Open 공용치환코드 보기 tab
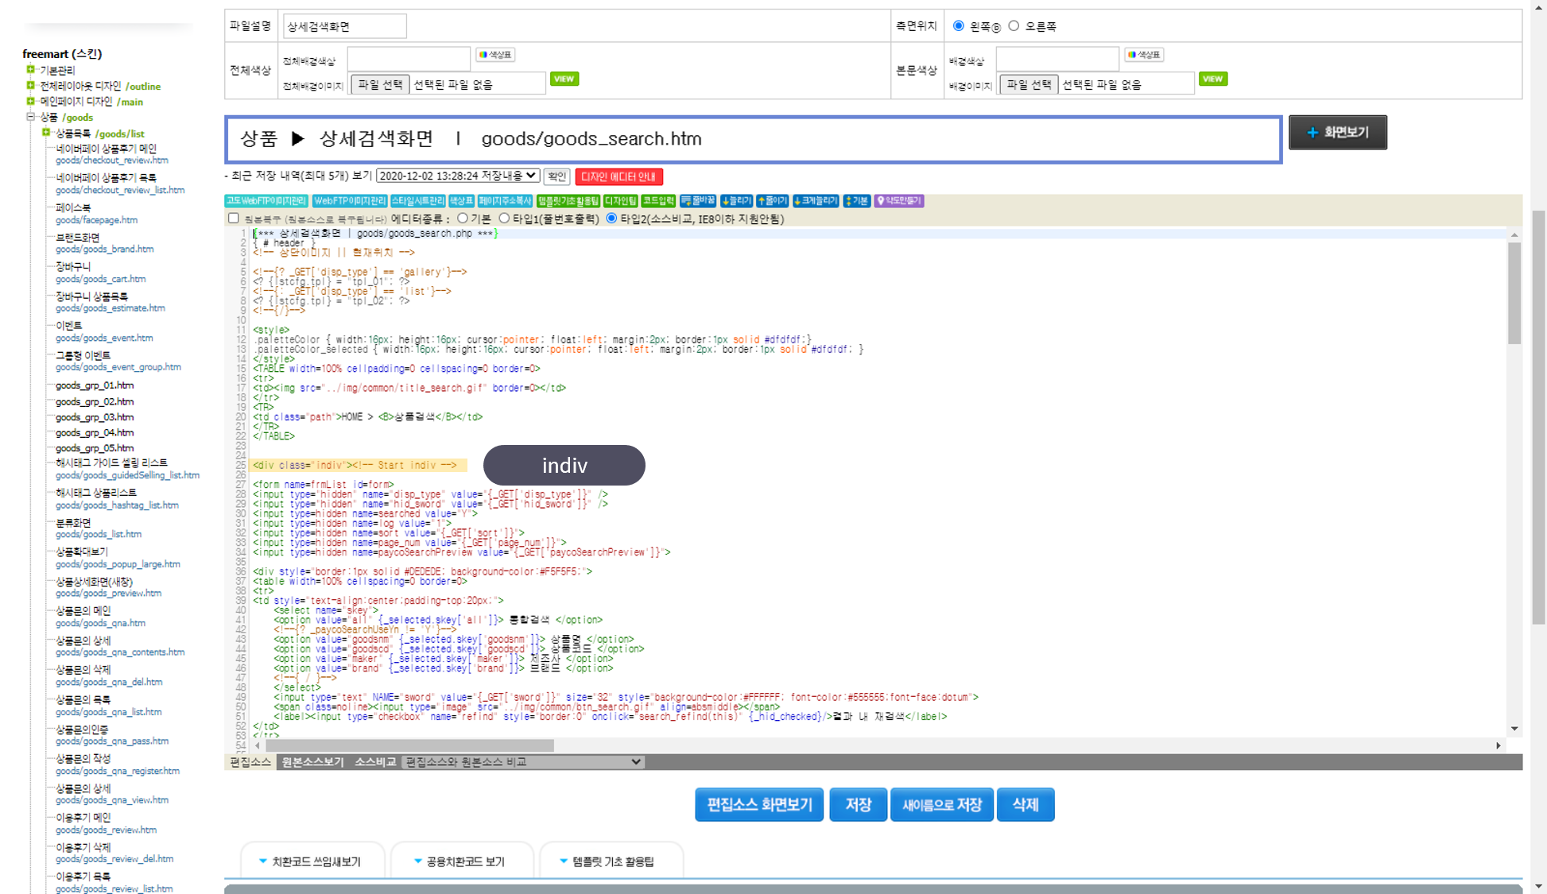 [x=459, y=861]
